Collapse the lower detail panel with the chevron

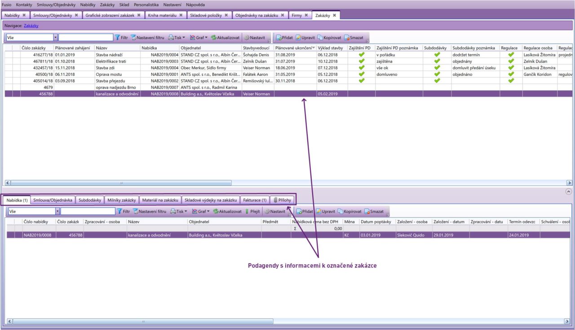coord(569,191)
